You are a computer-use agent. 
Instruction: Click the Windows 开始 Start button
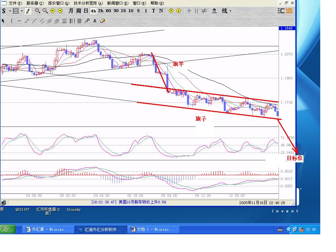coord(7,229)
